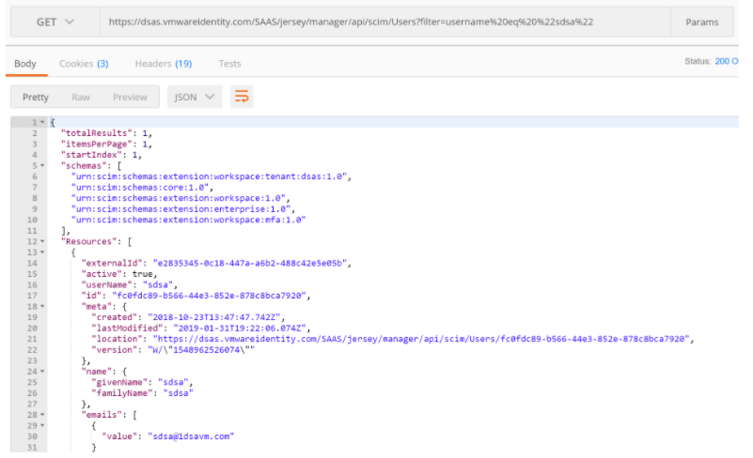Screen dimensions: 753x458
Task: Open the Cookies (3) tab
Action: pos(84,64)
